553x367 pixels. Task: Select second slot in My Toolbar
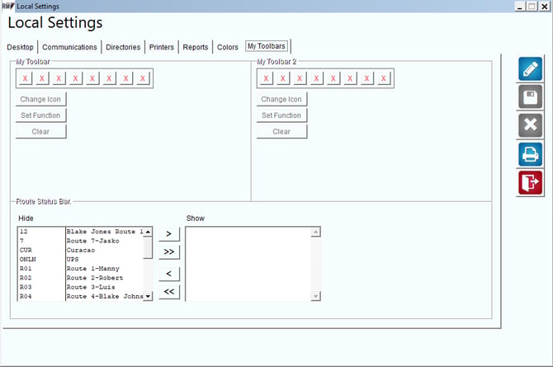point(42,78)
